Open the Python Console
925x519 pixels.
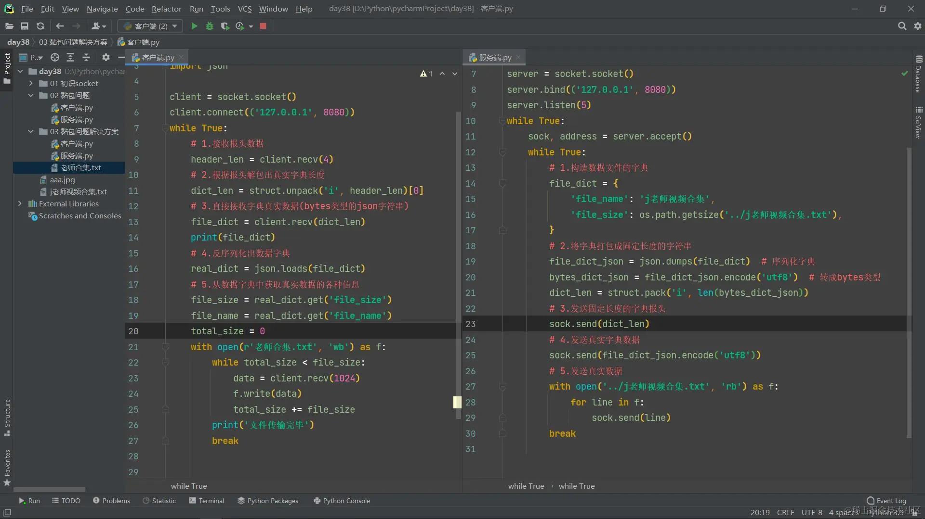[x=342, y=501]
